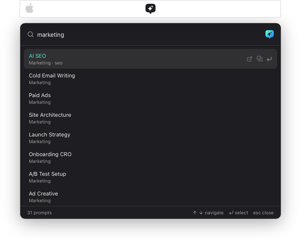
Task: Click the teal app logo in search bar
Action: pos(270,34)
